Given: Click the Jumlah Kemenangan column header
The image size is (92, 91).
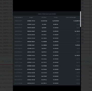Looking at the screenshot, I should click(71, 17).
